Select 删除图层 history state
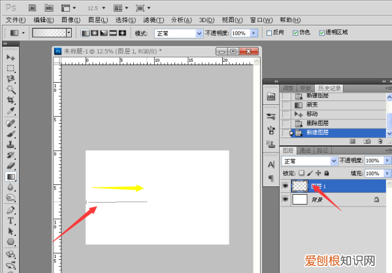This screenshot has height=273, width=392. [333, 123]
